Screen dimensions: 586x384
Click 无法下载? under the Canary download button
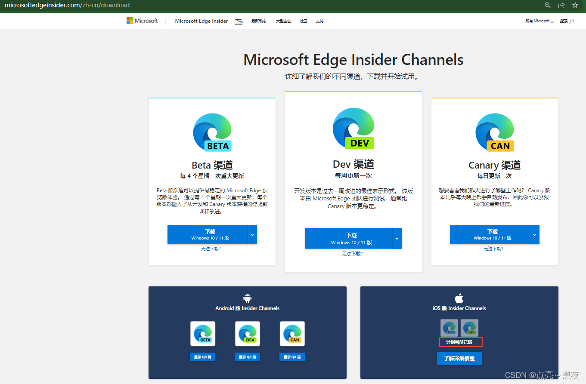point(493,249)
